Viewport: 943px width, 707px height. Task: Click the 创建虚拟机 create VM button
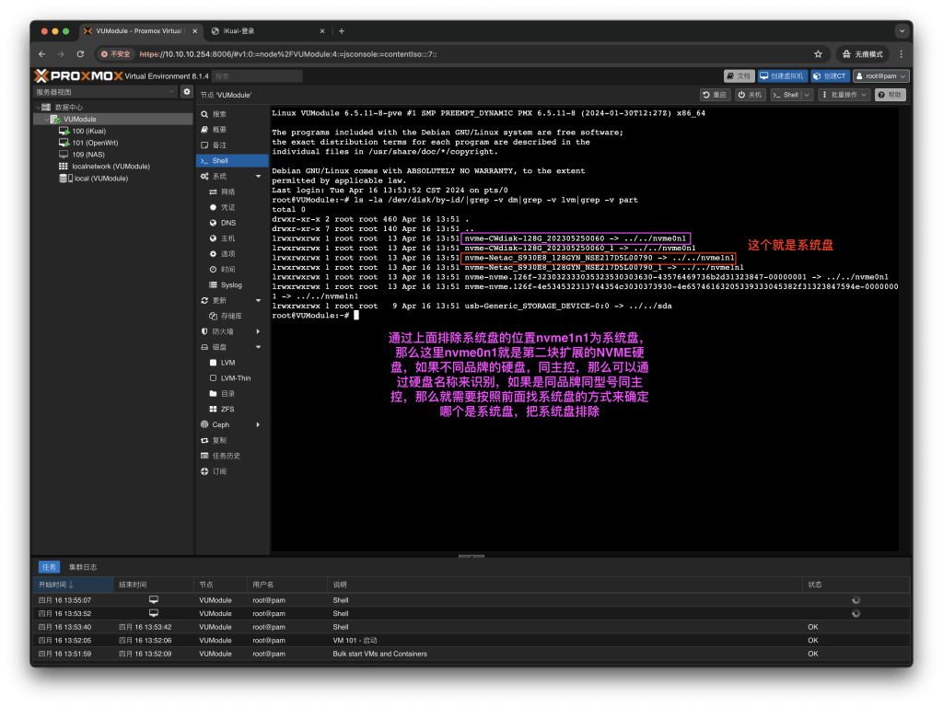(x=782, y=75)
